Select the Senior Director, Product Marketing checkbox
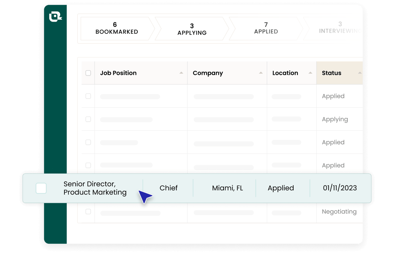This screenshot has width=394, height=259. coord(41,188)
